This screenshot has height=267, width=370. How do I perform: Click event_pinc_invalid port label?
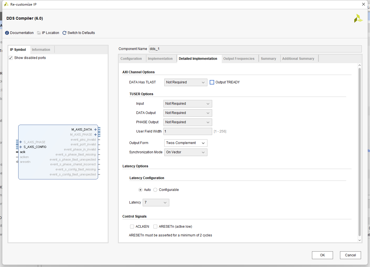click(83, 140)
